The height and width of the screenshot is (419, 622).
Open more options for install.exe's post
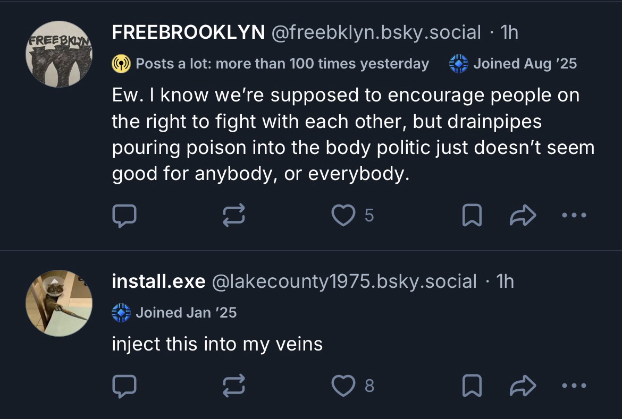[x=574, y=386]
